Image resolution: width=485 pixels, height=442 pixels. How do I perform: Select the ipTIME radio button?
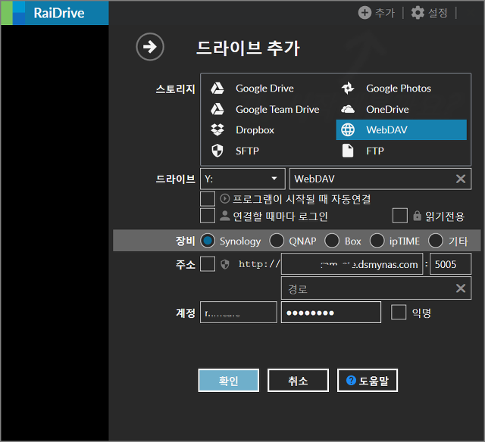377,241
